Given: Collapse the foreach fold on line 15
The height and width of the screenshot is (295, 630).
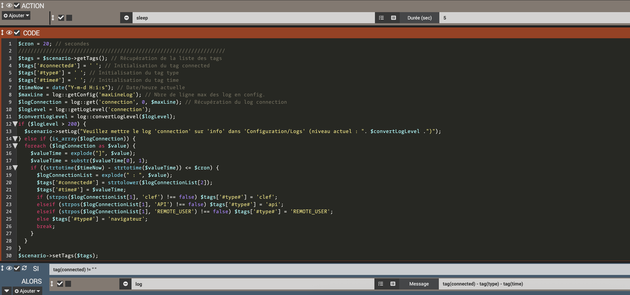Looking at the screenshot, I should tap(15, 146).
